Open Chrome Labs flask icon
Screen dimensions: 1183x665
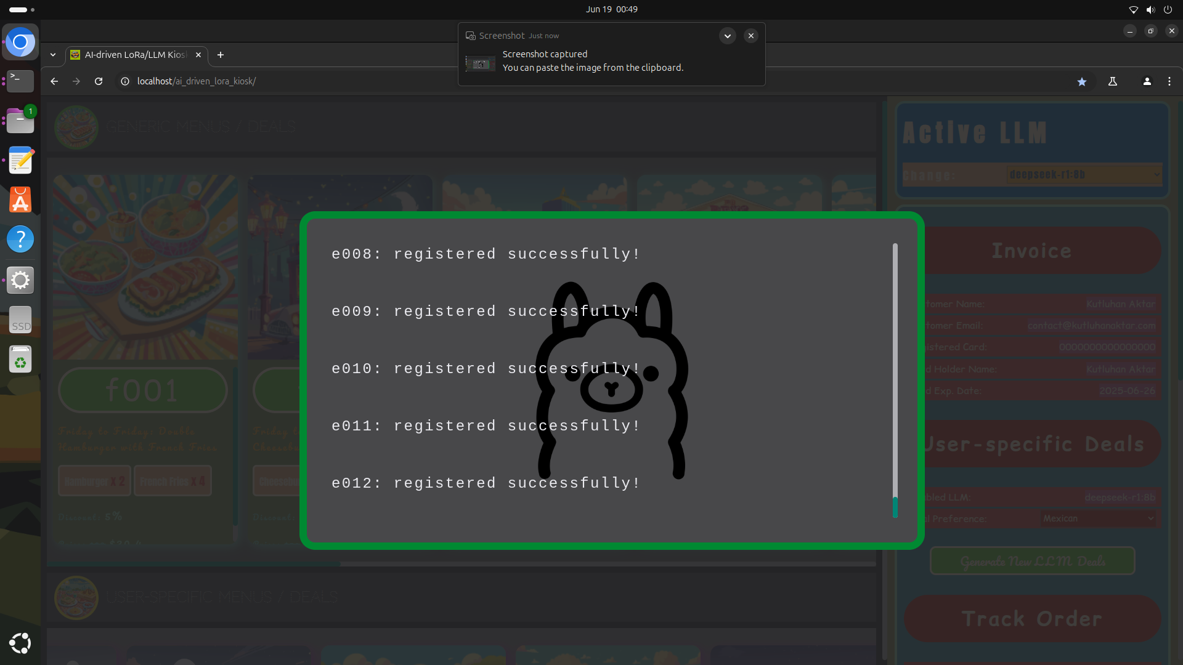pyautogui.click(x=1113, y=81)
